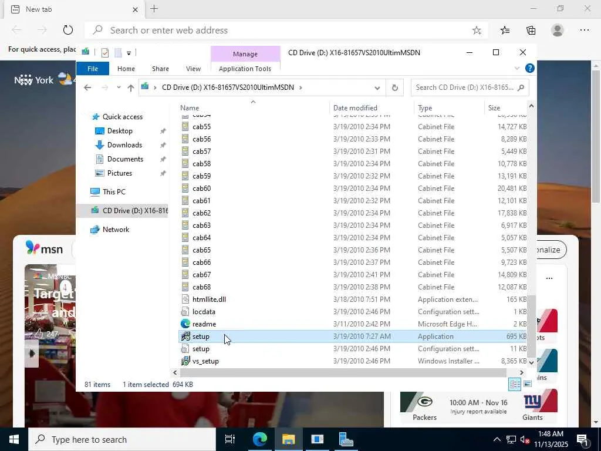This screenshot has height=451, width=601.
Task: Open a new Edge tab with plus
Action: pyautogui.click(x=154, y=9)
